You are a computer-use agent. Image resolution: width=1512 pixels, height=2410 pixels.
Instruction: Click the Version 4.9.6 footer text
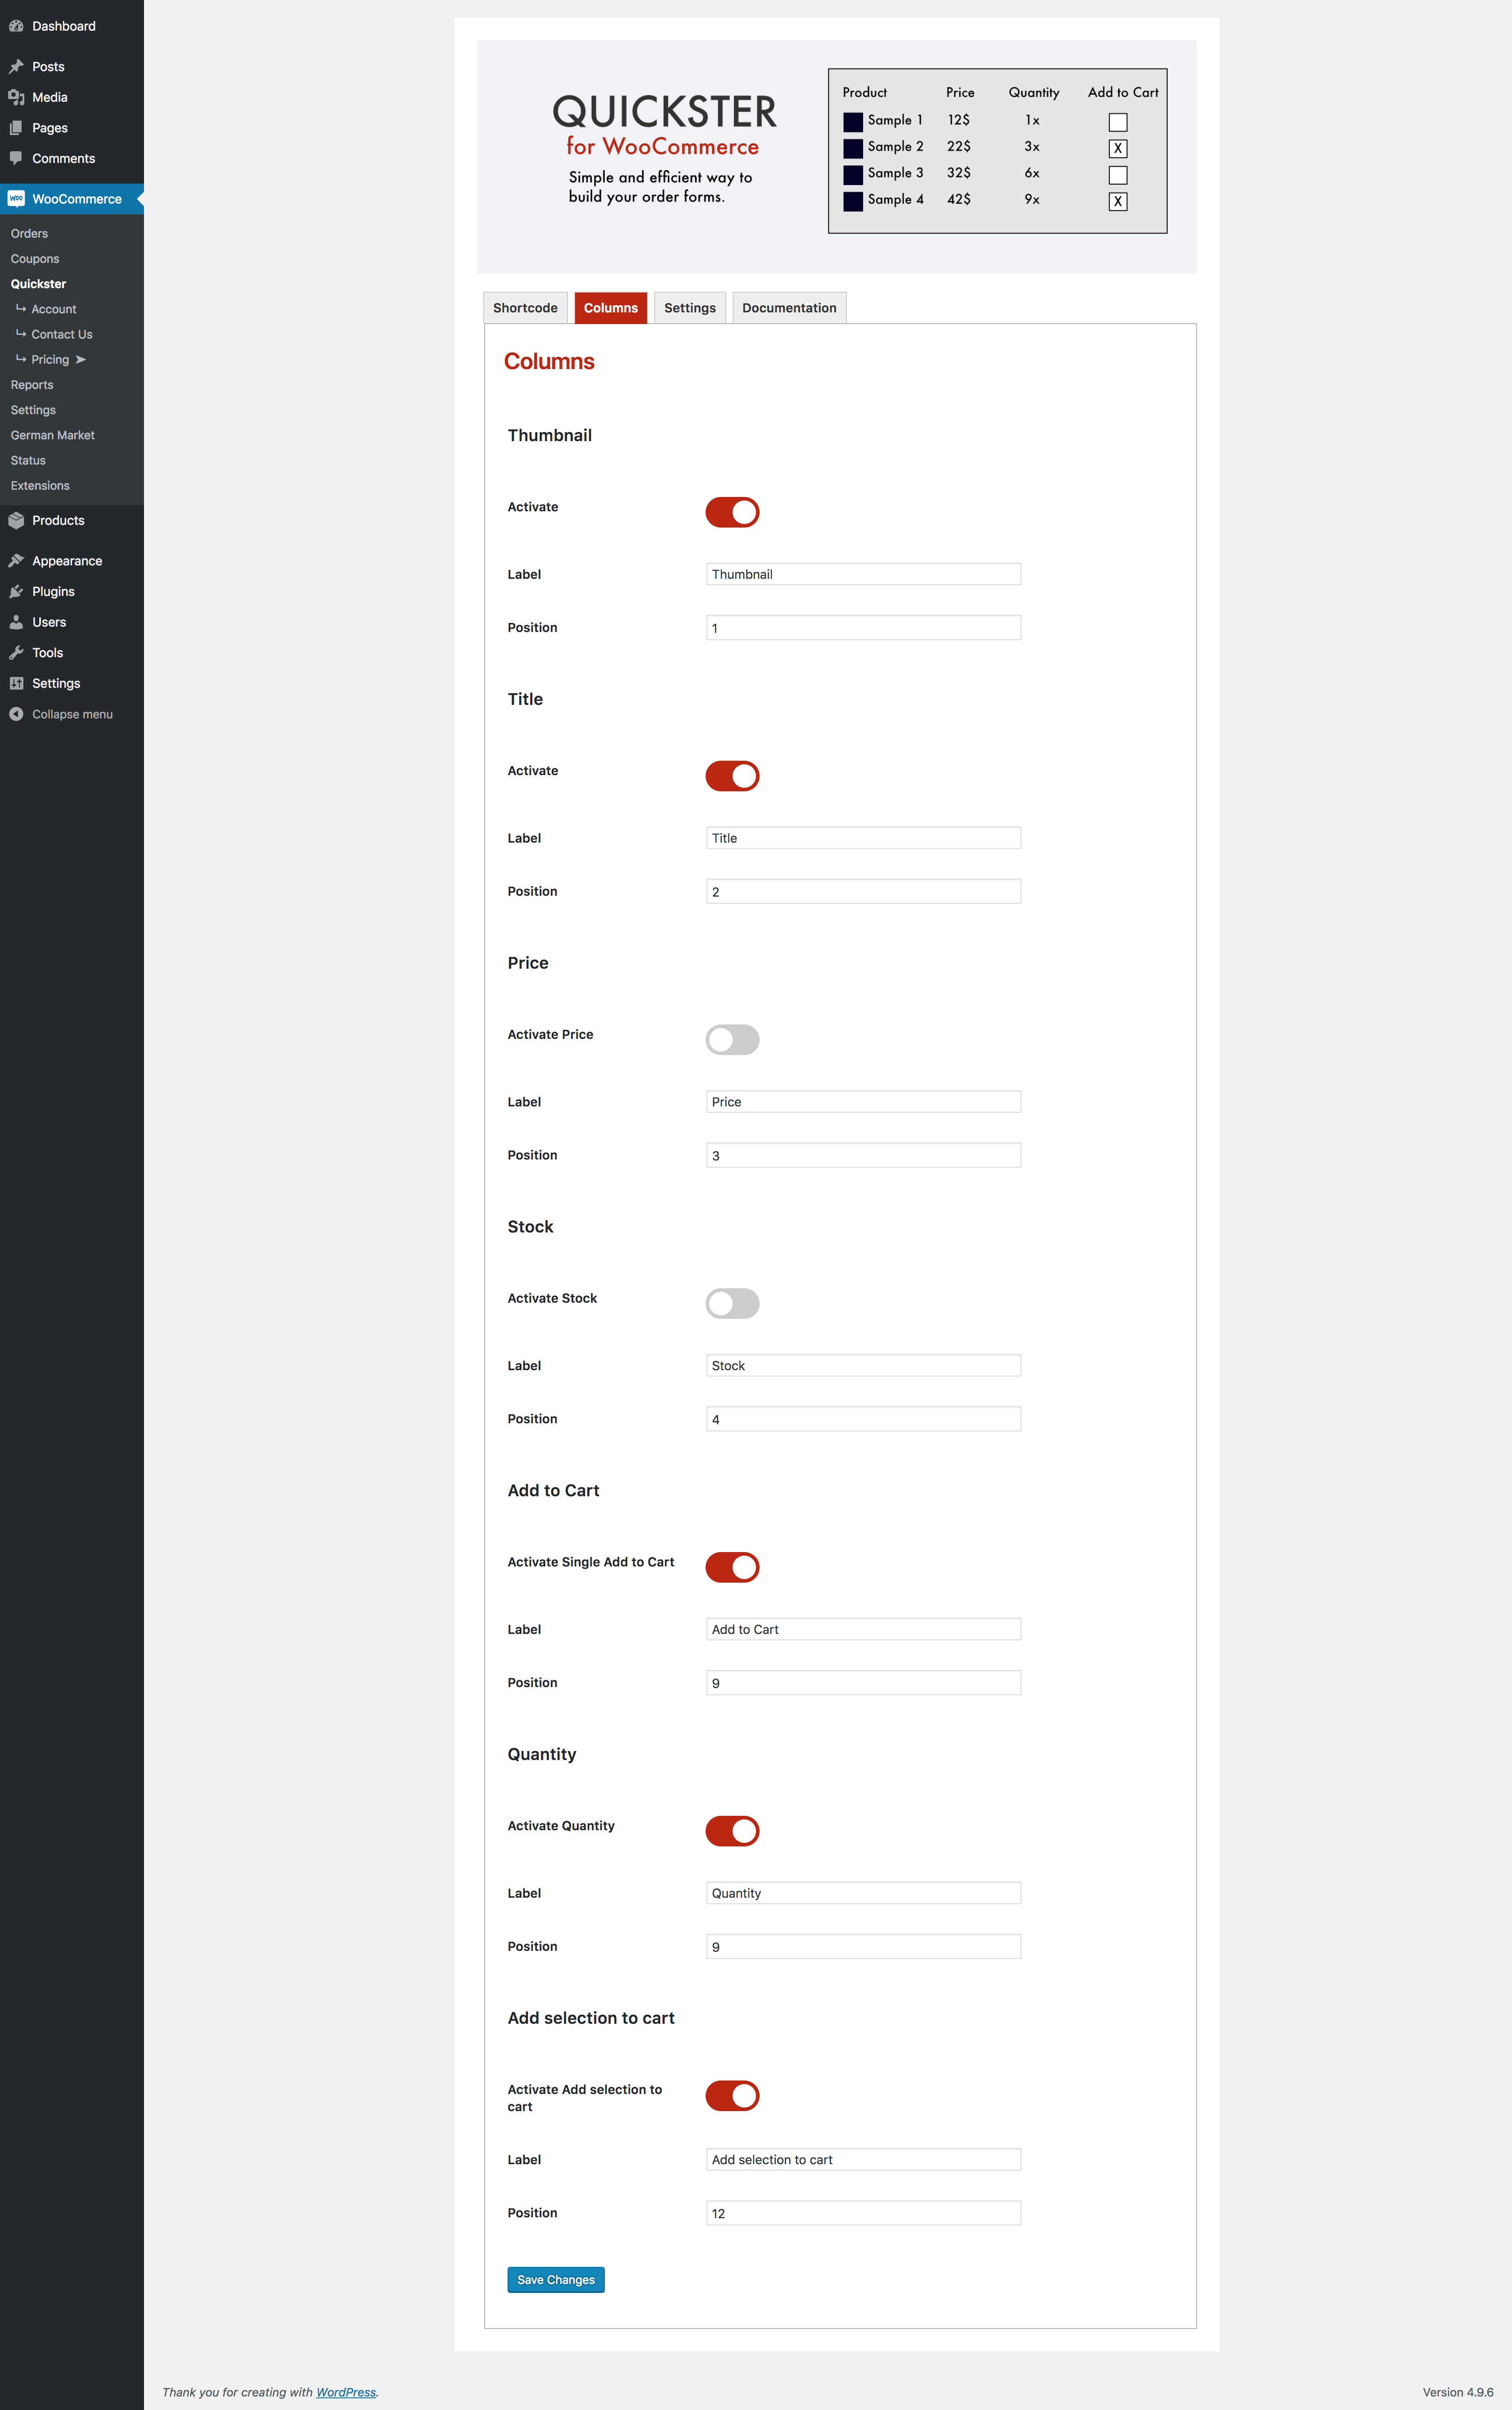click(x=1458, y=2392)
